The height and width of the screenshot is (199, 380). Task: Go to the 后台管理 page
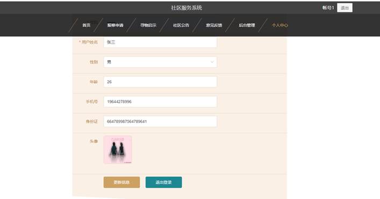(247, 25)
